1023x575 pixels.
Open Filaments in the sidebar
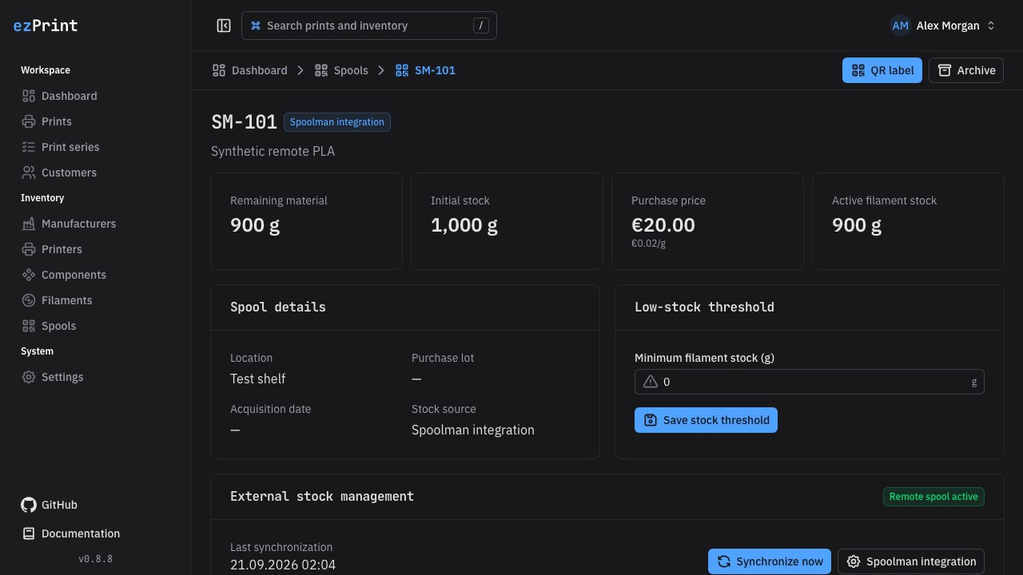[96, 300]
